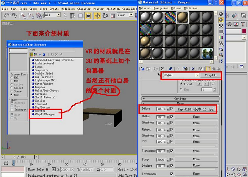
Task: Click selection lock icon in status bar
Action: click(x=47, y=169)
